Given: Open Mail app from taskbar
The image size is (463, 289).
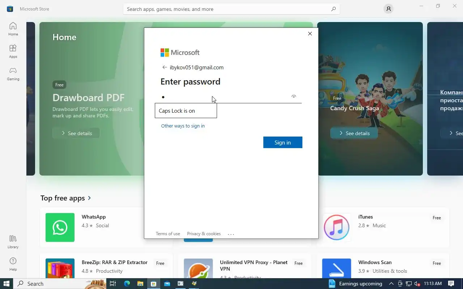Looking at the screenshot, I should (x=167, y=284).
